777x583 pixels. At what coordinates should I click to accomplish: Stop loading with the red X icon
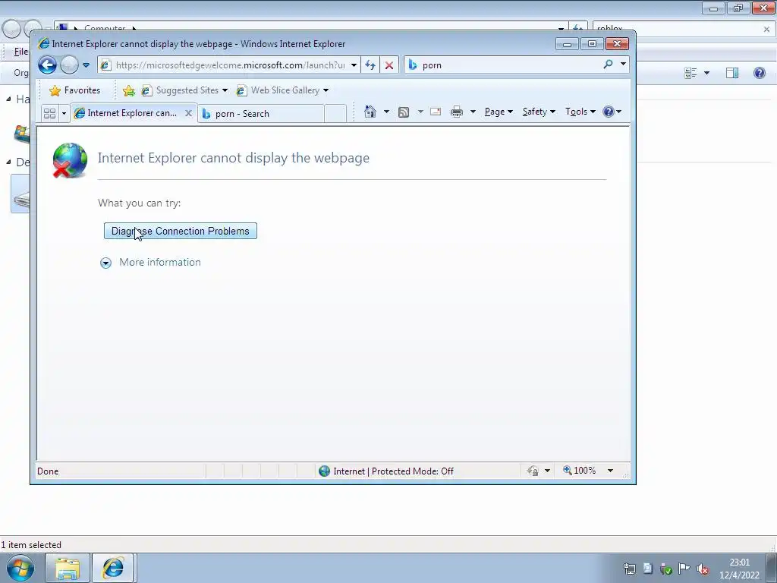pyautogui.click(x=389, y=65)
